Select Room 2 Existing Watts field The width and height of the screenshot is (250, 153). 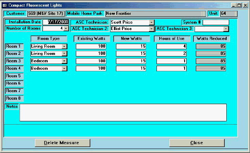91,54
